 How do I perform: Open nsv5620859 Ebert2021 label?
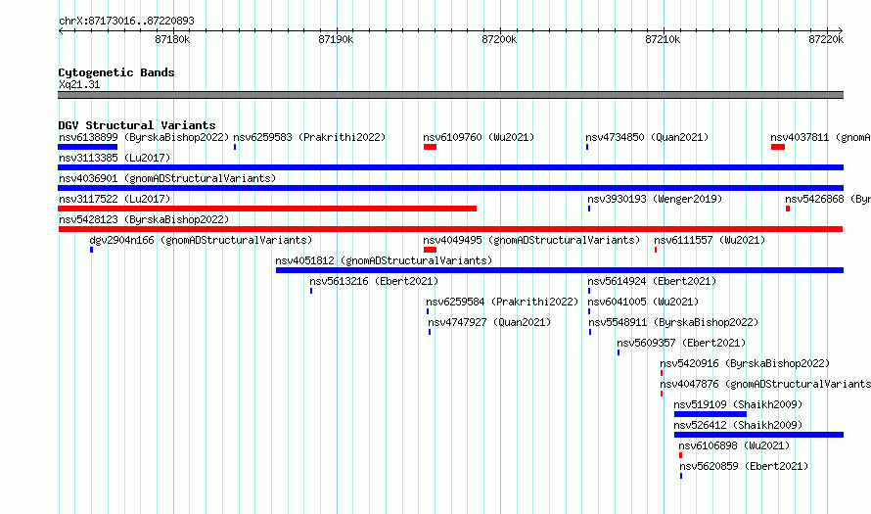click(744, 466)
